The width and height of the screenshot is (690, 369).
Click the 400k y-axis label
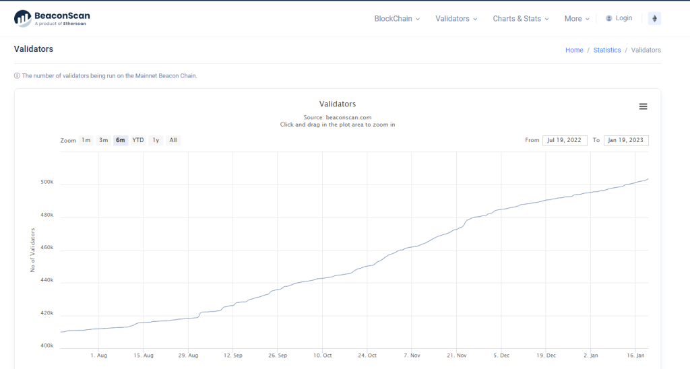click(46, 345)
